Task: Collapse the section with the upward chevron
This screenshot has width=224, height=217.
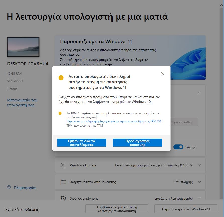Action: click(199, 93)
